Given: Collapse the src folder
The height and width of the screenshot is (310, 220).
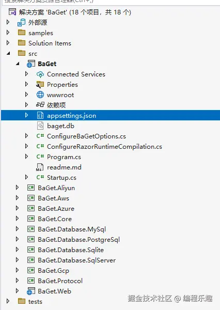Looking at the screenshot, I should (x=8, y=53).
